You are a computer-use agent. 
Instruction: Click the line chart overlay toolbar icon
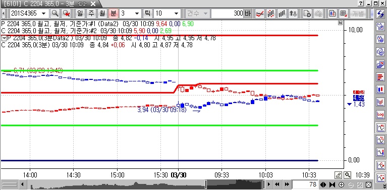(259, 13)
